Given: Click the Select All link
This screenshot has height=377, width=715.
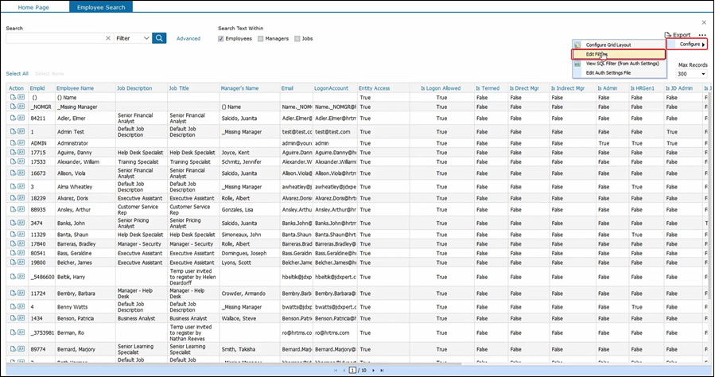Looking at the screenshot, I should point(17,73).
